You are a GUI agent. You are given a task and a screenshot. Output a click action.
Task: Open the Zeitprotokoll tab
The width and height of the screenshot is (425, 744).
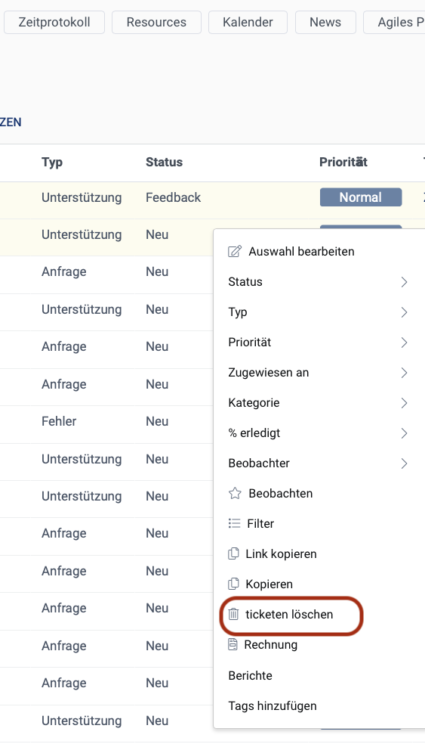click(54, 22)
